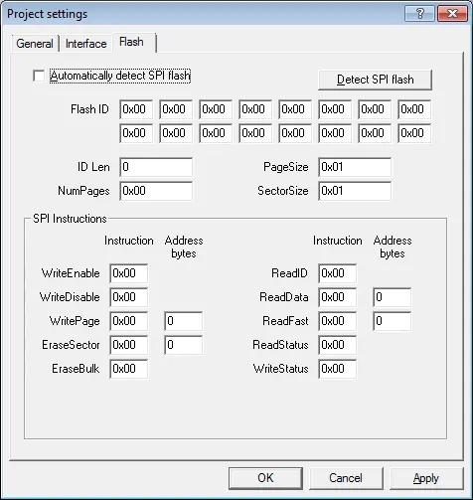The height and width of the screenshot is (500, 473).
Task: Click the last Flash ID byte, top row
Action: 414,109
